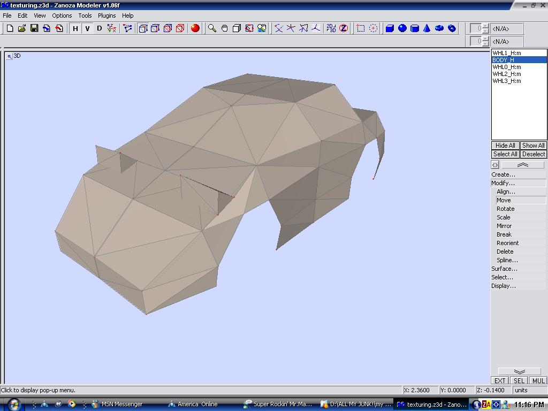The width and height of the screenshot is (548, 411).
Task: Create a torus primitive from toolbar
Action: point(439,28)
